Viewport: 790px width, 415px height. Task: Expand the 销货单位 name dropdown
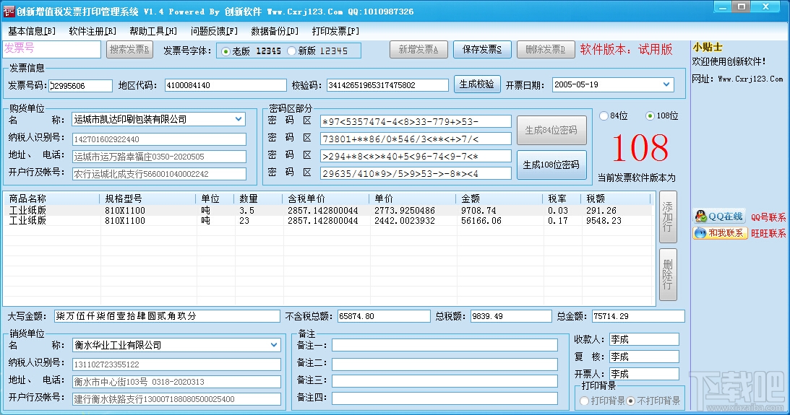tap(274, 345)
